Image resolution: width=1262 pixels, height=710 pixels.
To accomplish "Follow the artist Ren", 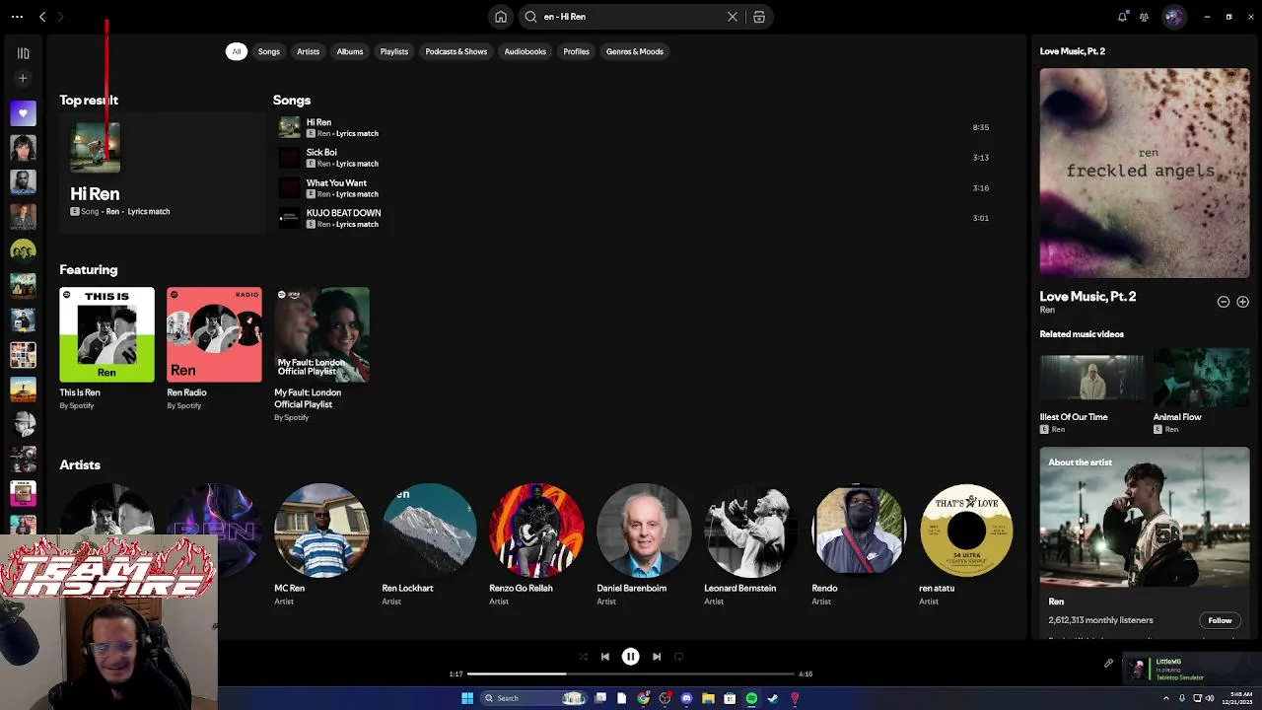I will pyautogui.click(x=1220, y=620).
